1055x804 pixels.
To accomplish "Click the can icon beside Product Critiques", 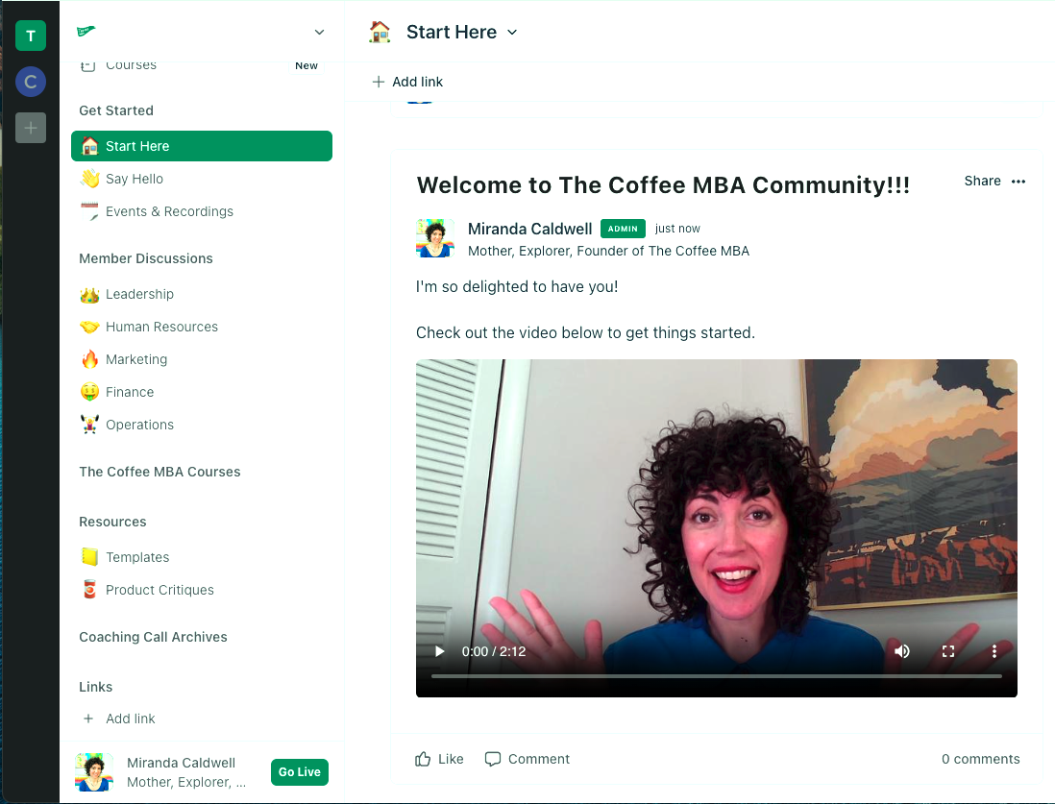I will (x=89, y=590).
